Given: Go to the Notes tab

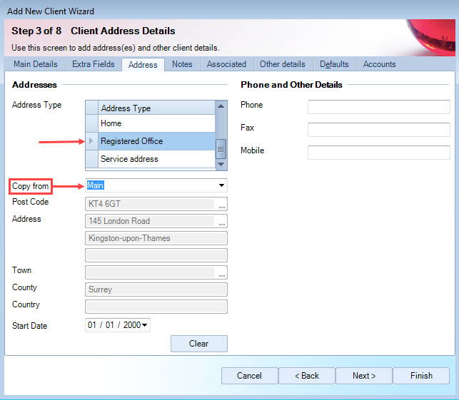Looking at the screenshot, I should 182,64.
